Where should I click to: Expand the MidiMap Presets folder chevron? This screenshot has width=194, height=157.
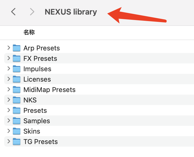pos(9,89)
